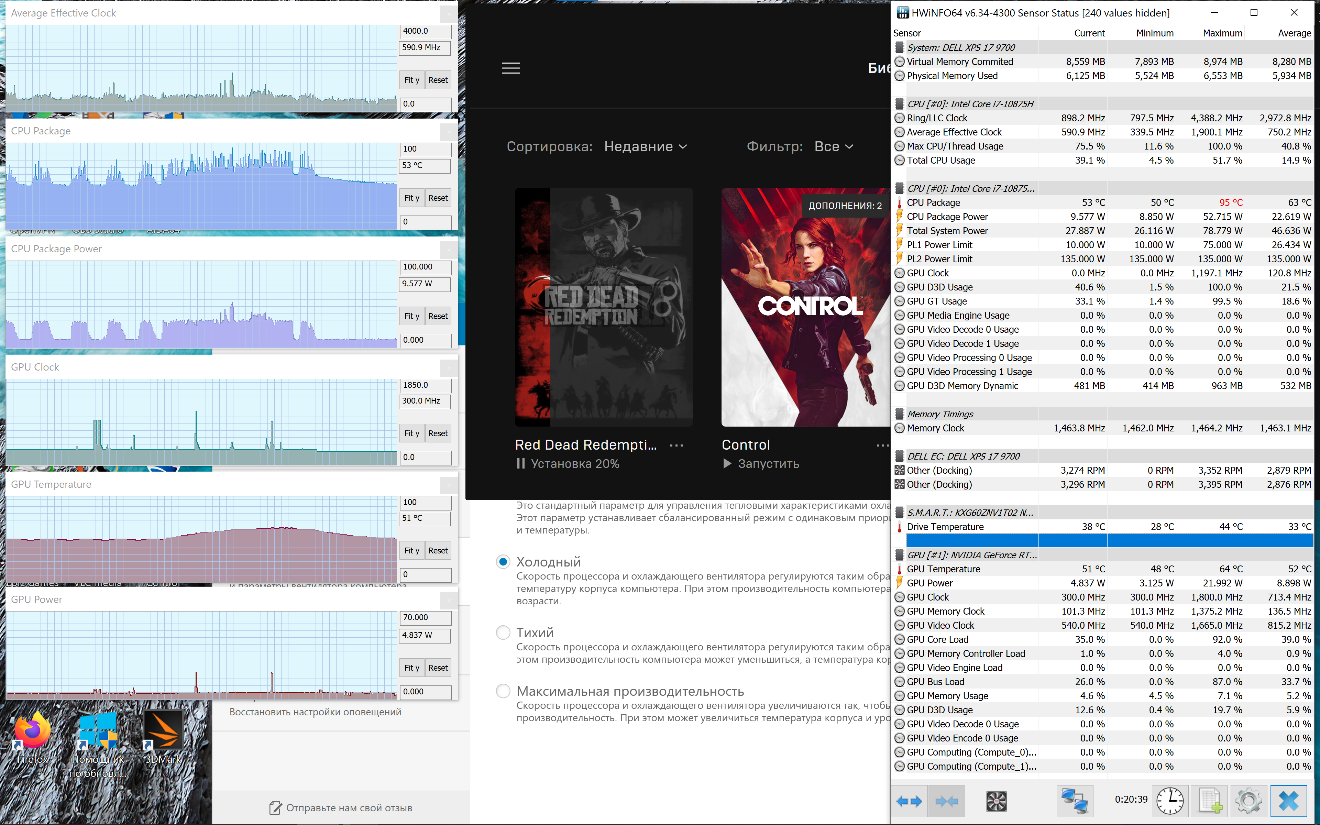Click Reset in GPU Power graph window

(x=438, y=668)
